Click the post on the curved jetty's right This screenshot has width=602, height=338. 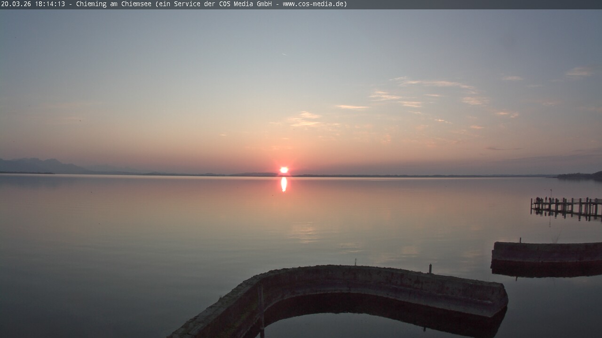pyautogui.click(x=430, y=269)
